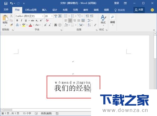Image resolution: width=157 pixels, height=116 pixels.
Task: Click the proofing book icon in status bar
Action: [36, 113]
